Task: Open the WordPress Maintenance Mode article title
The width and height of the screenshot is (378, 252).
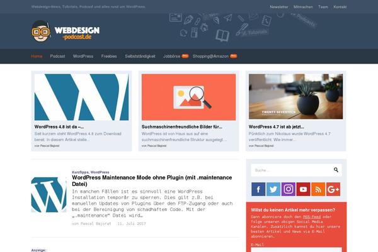Action: (x=152, y=181)
